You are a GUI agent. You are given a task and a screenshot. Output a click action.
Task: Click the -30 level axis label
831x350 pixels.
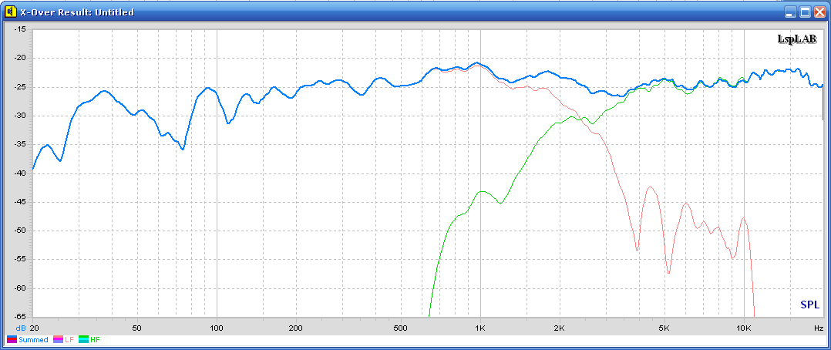(20, 116)
